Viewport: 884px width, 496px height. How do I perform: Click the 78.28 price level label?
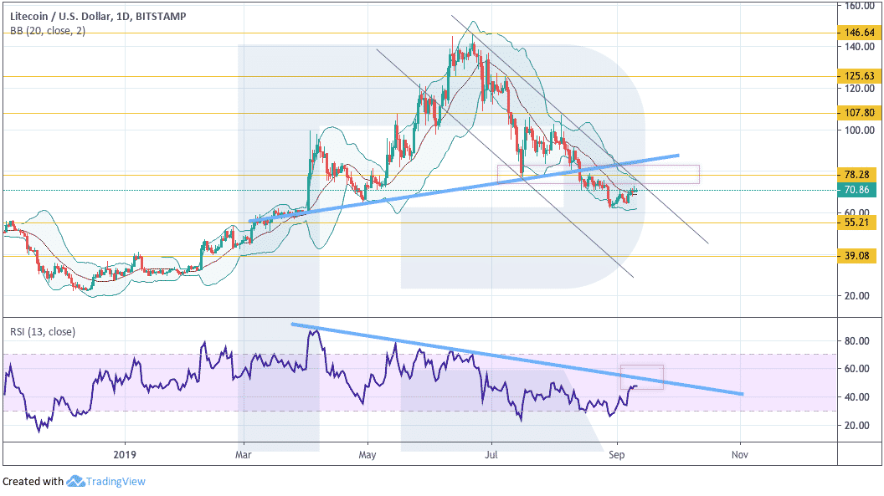coord(857,175)
